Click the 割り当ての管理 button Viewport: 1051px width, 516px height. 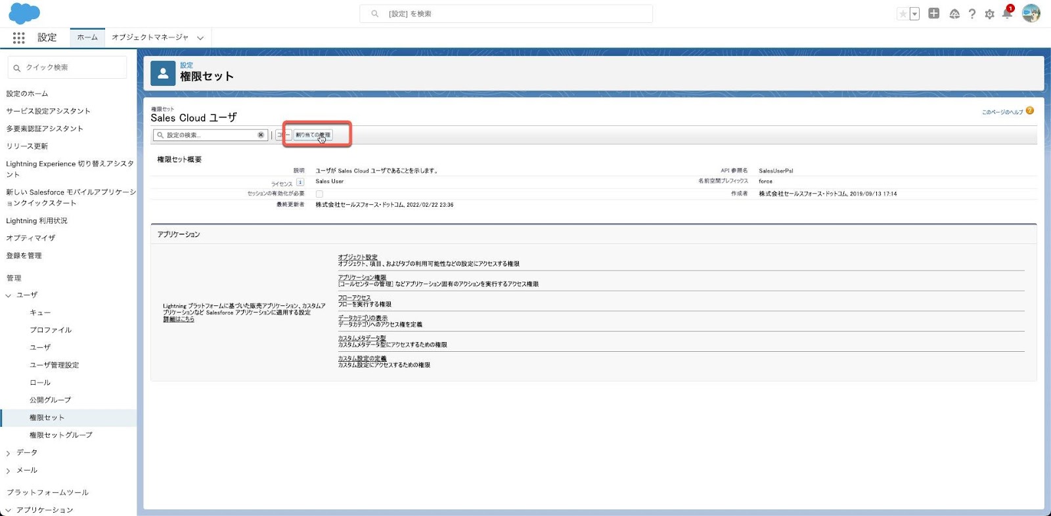313,135
